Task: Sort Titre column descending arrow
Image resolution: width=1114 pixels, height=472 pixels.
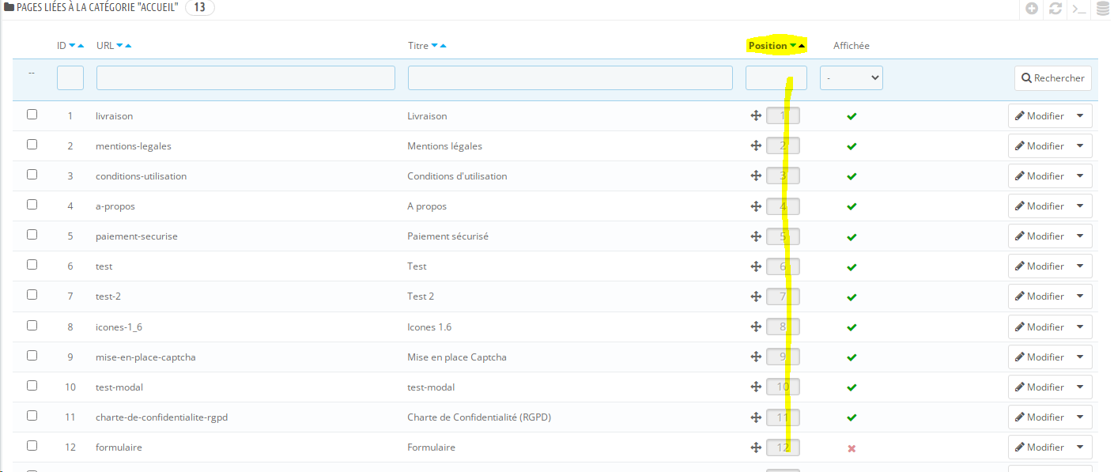Action: (x=434, y=46)
